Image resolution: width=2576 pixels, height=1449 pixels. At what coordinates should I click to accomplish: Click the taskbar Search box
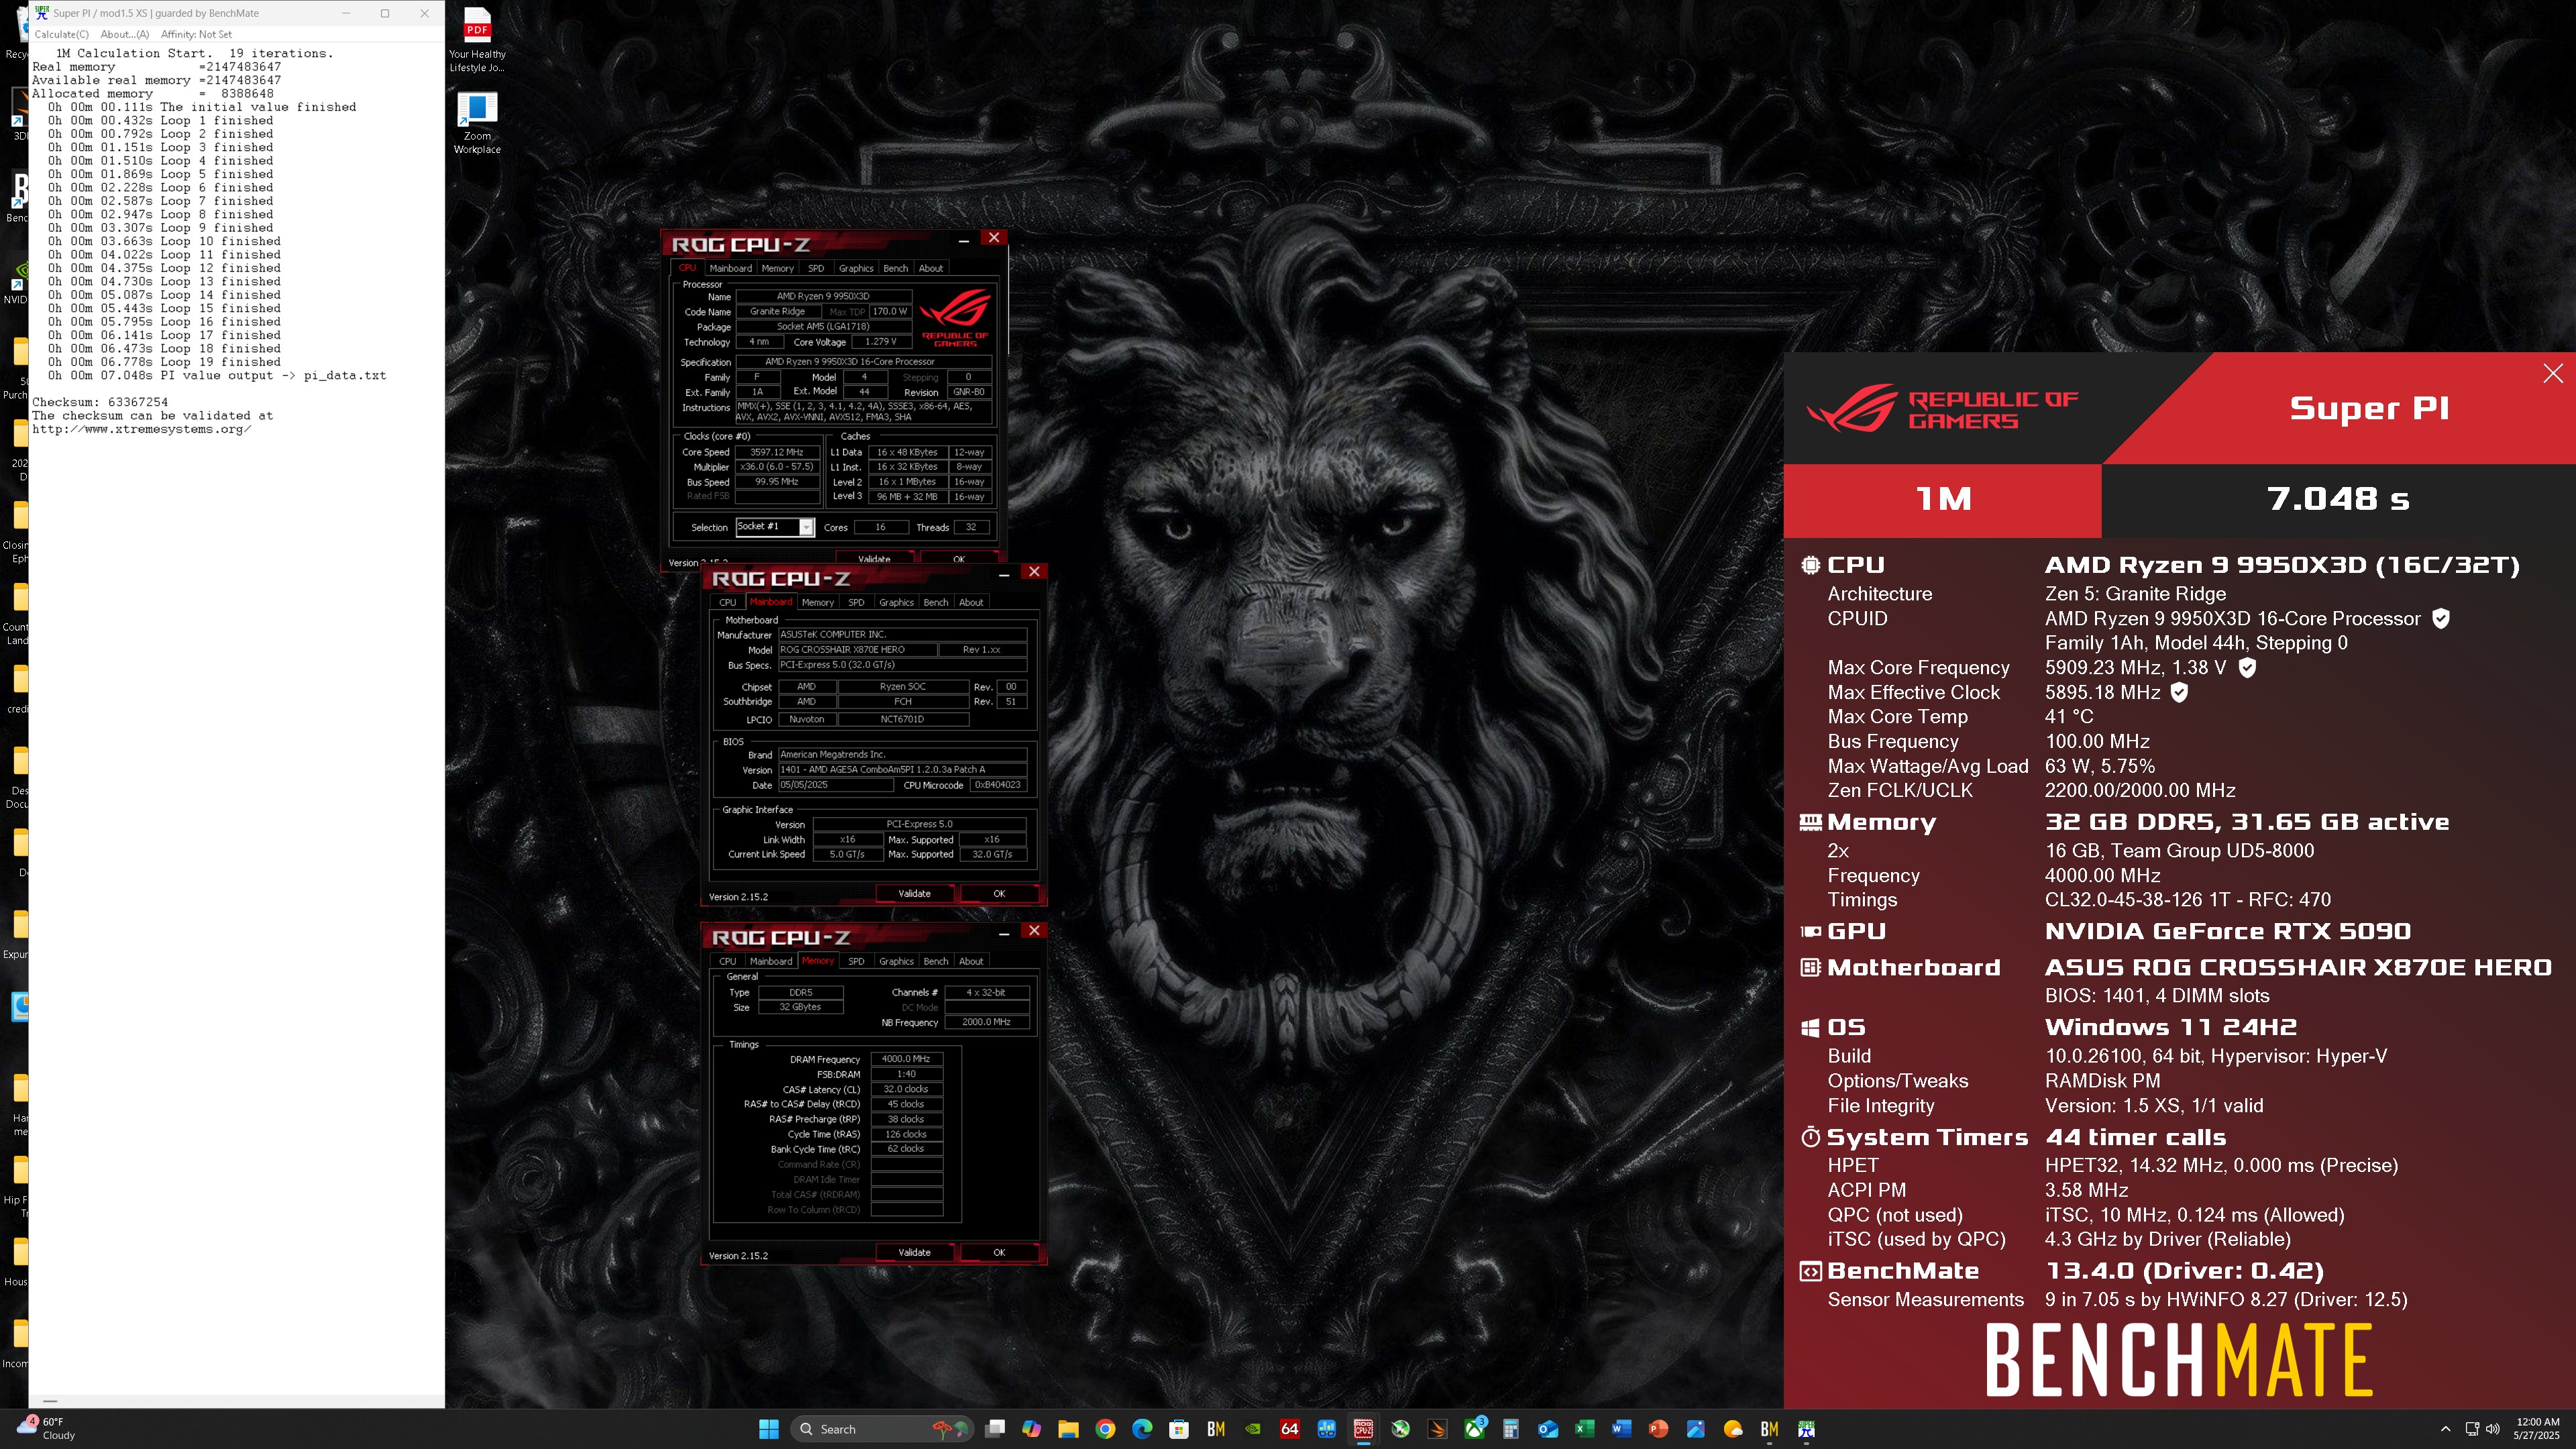pos(881,1429)
